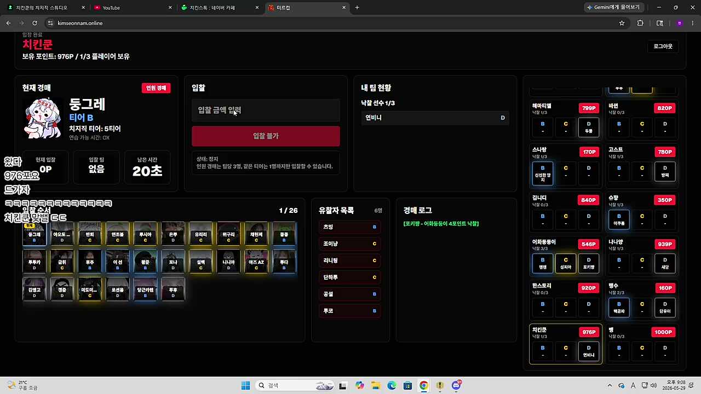Image resolution: width=701 pixels, height=394 pixels.
Task: Select the 설백 player card
Action: coord(201,262)
